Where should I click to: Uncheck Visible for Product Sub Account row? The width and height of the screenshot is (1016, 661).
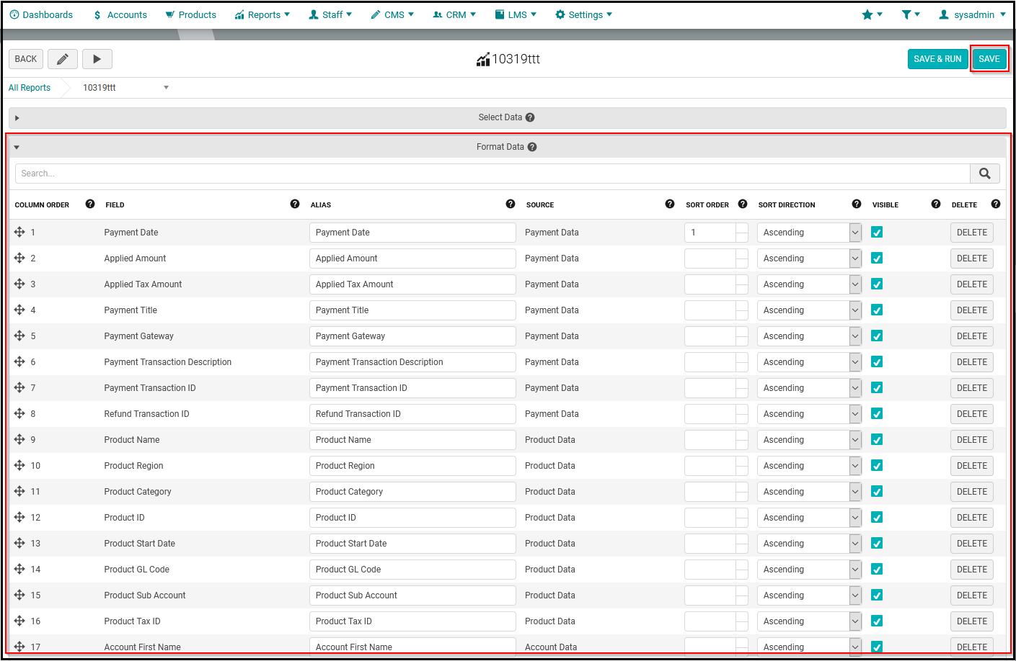pyautogui.click(x=877, y=595)
